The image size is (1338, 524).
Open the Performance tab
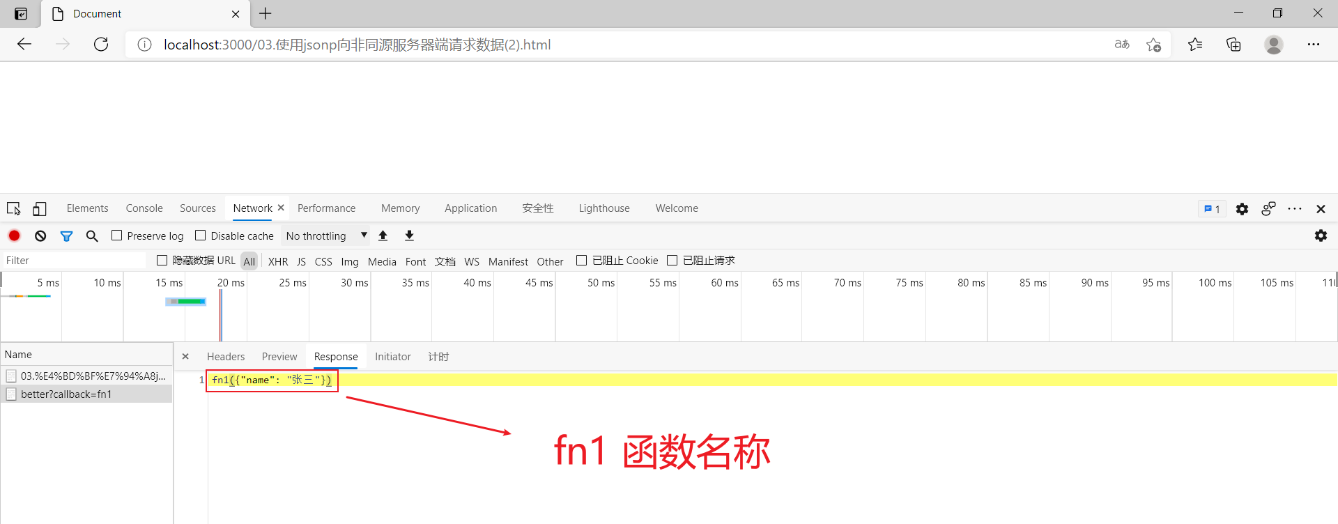(326, 208)
